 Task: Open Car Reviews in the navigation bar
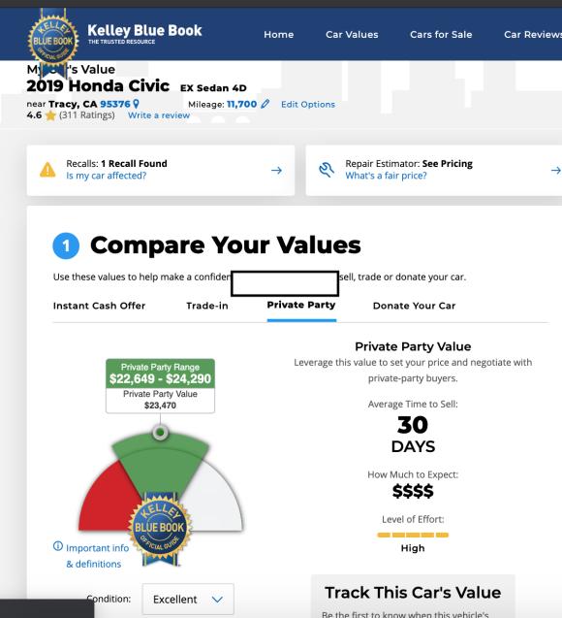coord(533,35)
